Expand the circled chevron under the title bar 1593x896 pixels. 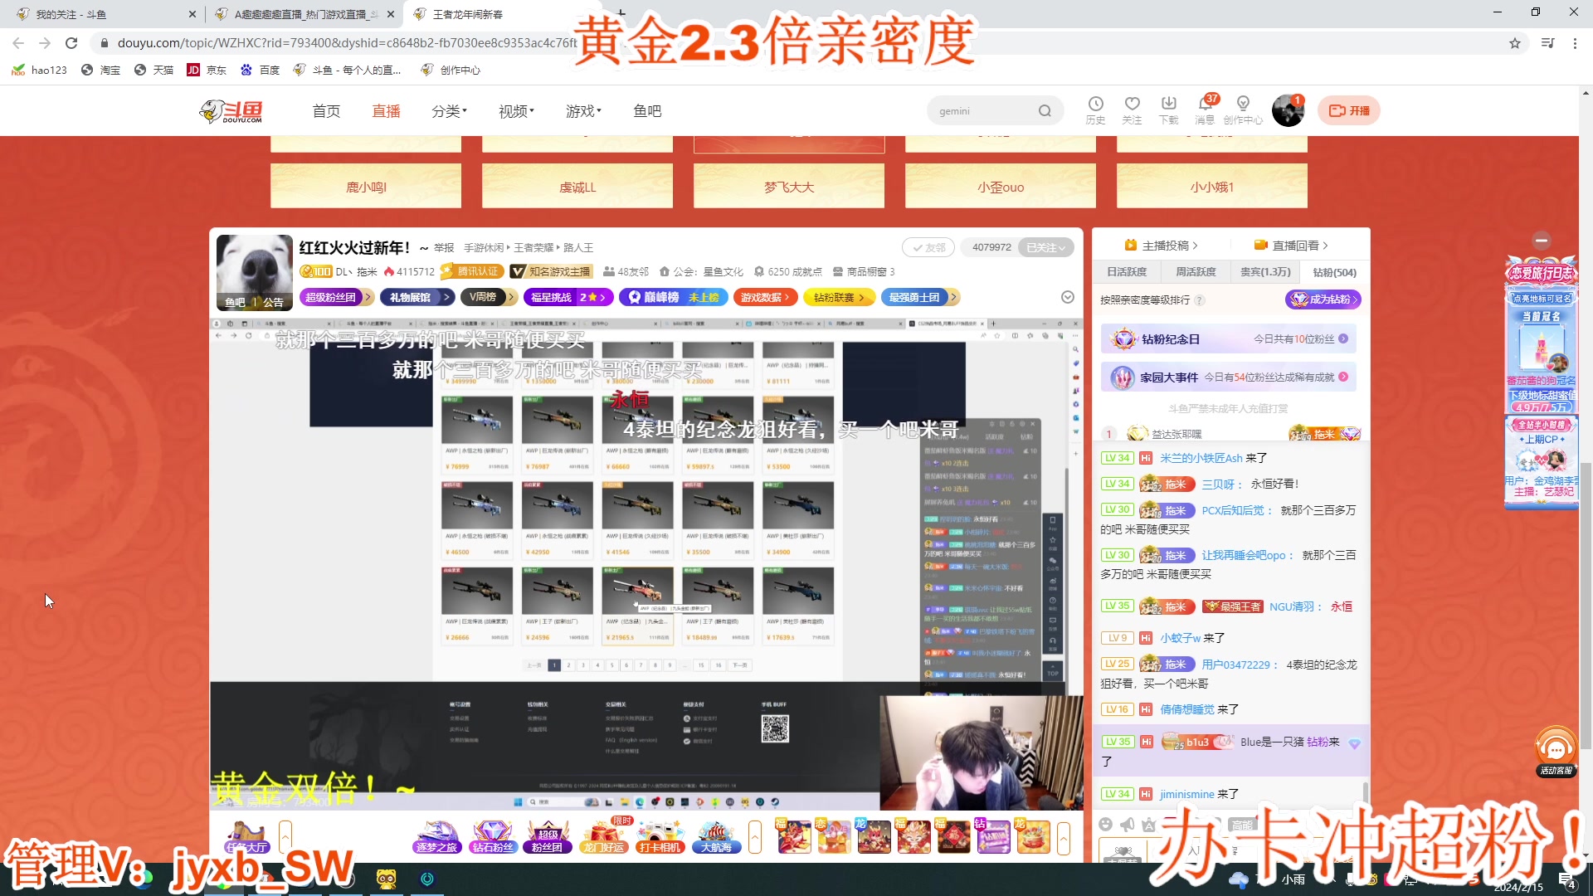pyautogui.click(x=1068, y=297)
